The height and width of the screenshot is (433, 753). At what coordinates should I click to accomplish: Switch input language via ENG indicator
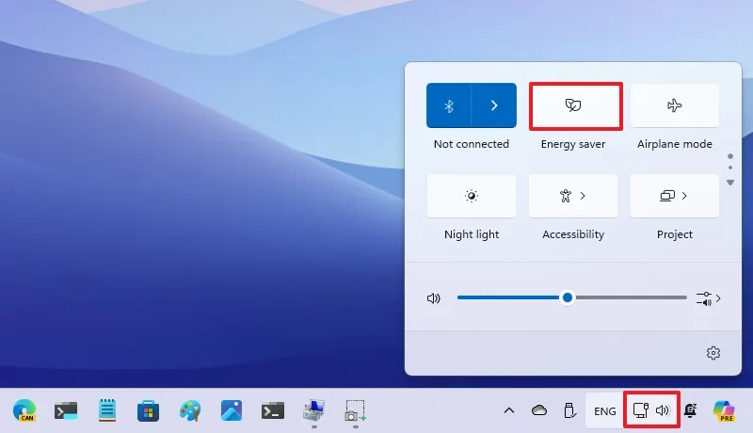click(x=605, y=410)
